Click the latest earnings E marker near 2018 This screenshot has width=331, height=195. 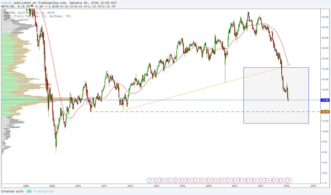point(289,180)
